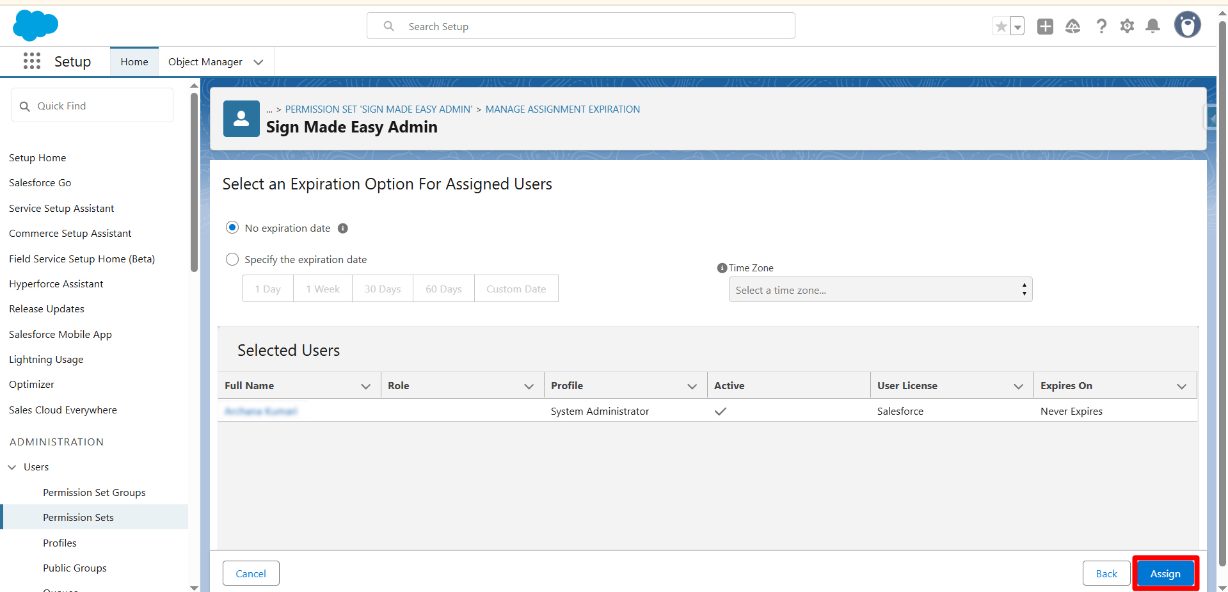The width and height of the screenshot is (1228, 592).
Task: Open the Notifications bell
Action: [1152, 26]
